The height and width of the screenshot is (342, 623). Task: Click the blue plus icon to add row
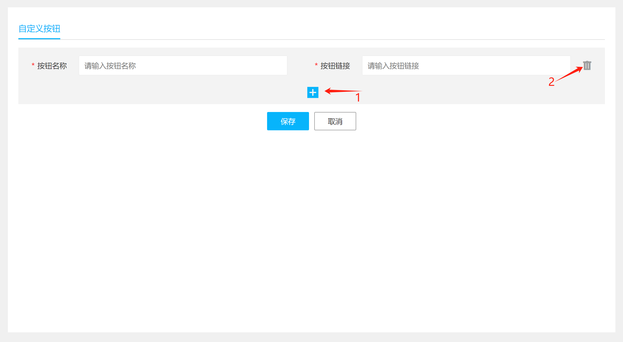coord(313,92)
